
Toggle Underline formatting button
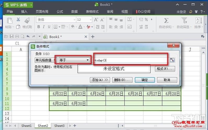tap(50, 27)
